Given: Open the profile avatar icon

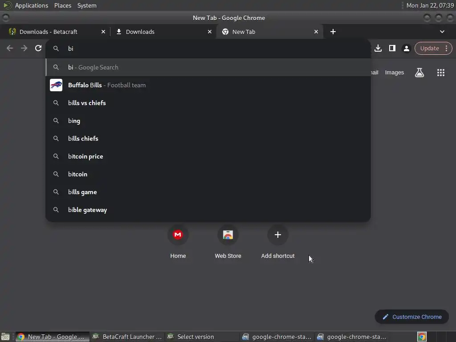Looking at the screenshot, I should pyautogui.click(x=407, y=49).
